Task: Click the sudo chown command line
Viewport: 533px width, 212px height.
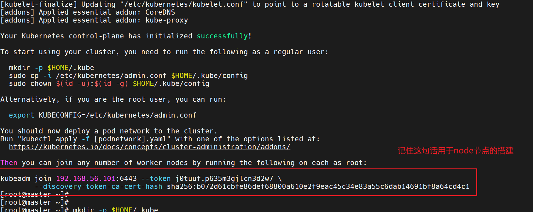Action: [x=109, y=83]
